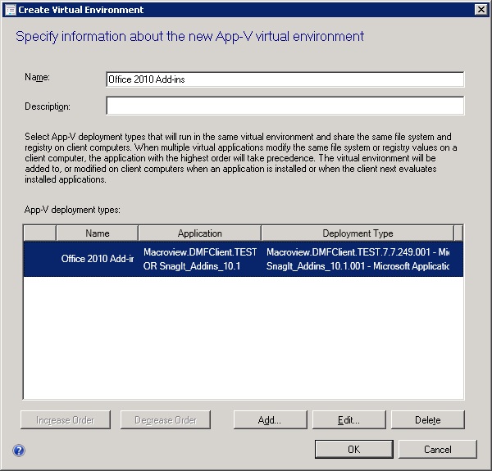The height and width of the screenshot is (471, 492).
Task: Select the SnagIt_Addins_10.1.001 deployment type text
Action: tap(358, 266)
